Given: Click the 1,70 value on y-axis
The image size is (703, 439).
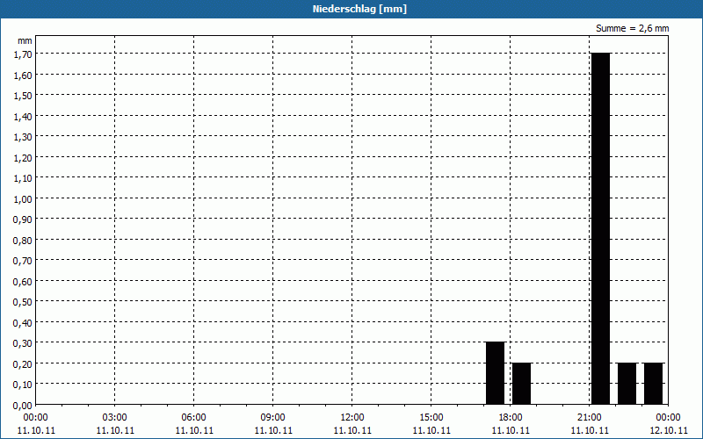Looking at the screenshot, I should click(x=23, y=54).
